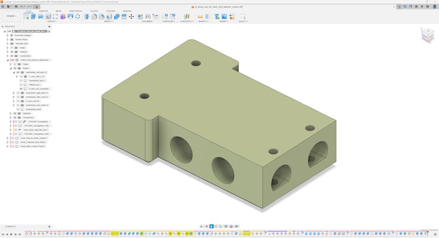Select the Measure tool

pyautogui.click(x=200, y=17)
